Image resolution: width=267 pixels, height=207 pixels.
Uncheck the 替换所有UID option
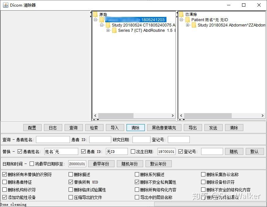70,181
